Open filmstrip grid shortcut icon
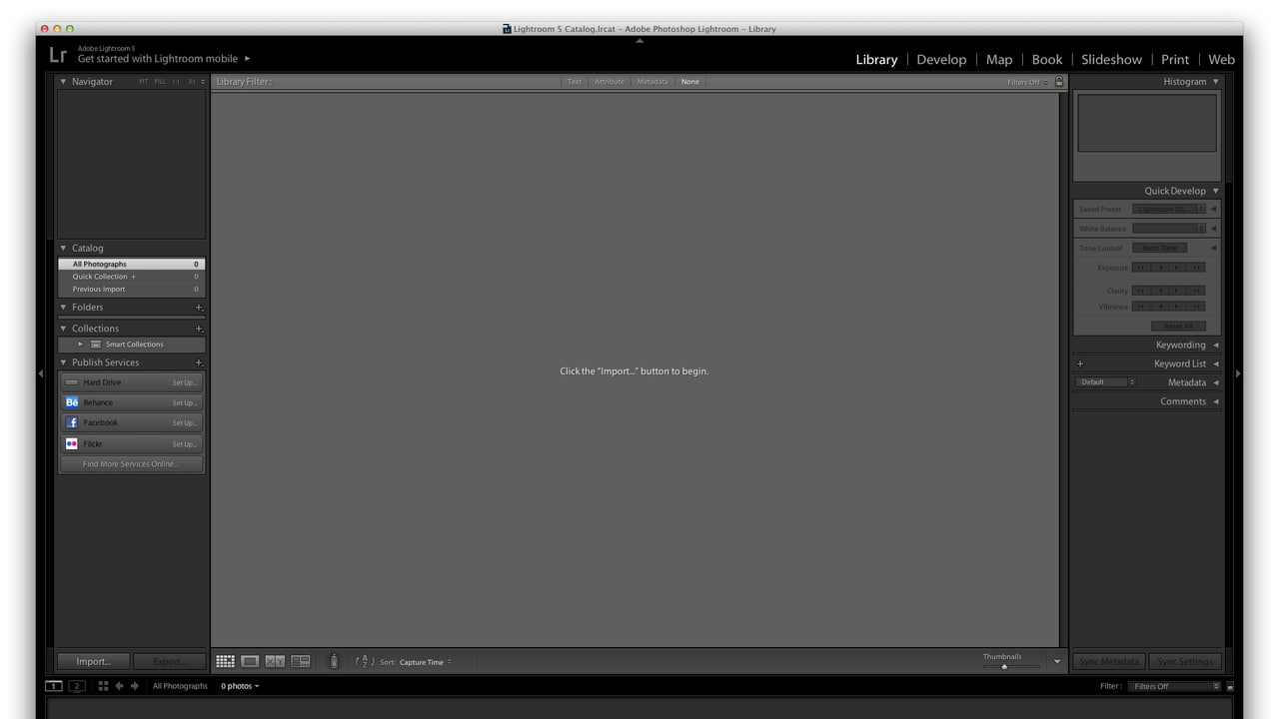This screenshot has width=1279, height=719. [x=103, y=686]
